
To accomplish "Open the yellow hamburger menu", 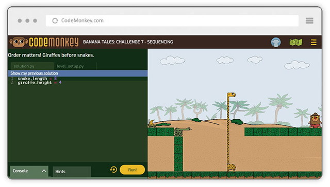I will point(313,42).
